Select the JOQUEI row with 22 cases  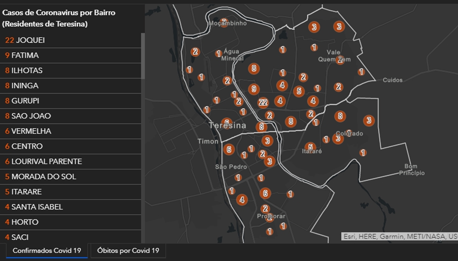tap(70, 40)
